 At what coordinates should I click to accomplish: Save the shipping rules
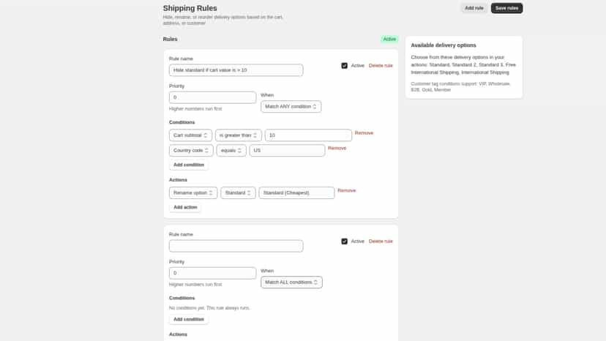pos(506,8)
